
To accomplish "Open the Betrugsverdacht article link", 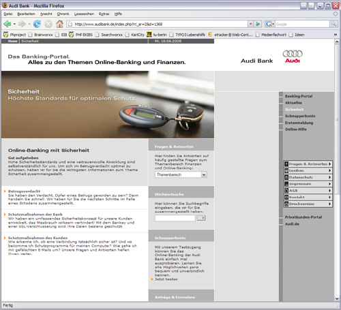I will (x=24, y=191).
